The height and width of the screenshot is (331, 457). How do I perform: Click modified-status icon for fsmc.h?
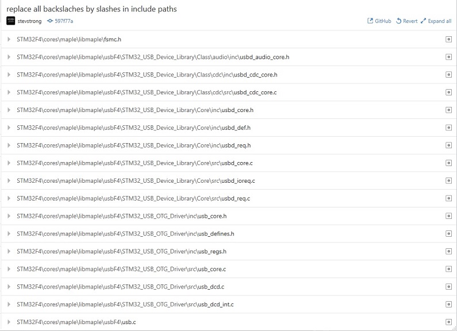point(448,39)
